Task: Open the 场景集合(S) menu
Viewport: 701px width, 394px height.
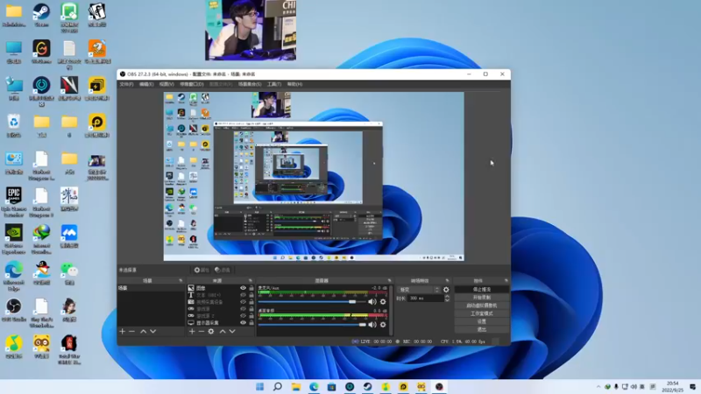Action: (250, 84)
